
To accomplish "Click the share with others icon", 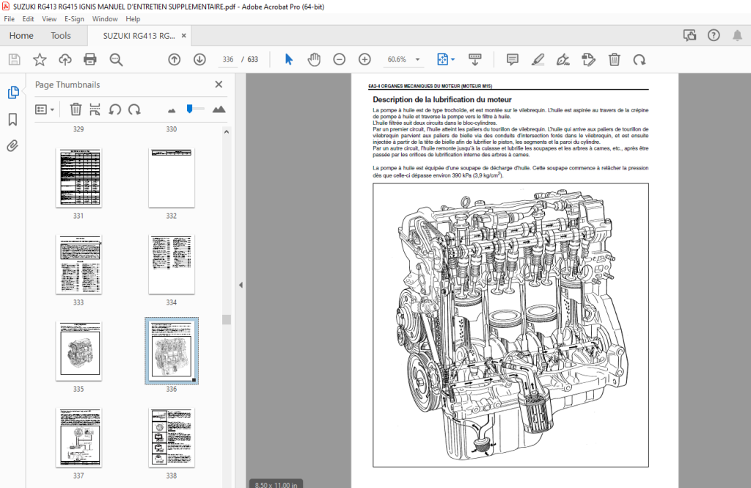I will (x=689, y=35).
